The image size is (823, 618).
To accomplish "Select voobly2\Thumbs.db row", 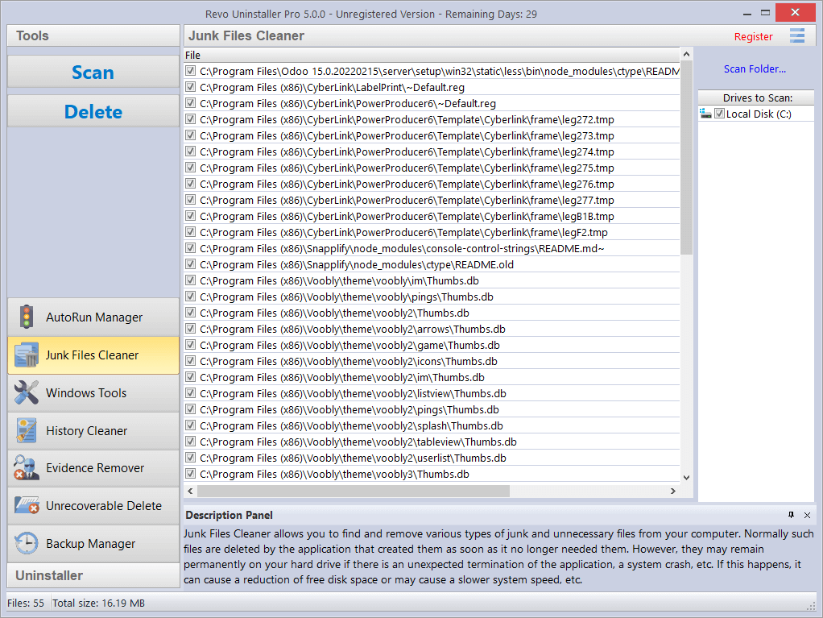I will coord(432,313).
